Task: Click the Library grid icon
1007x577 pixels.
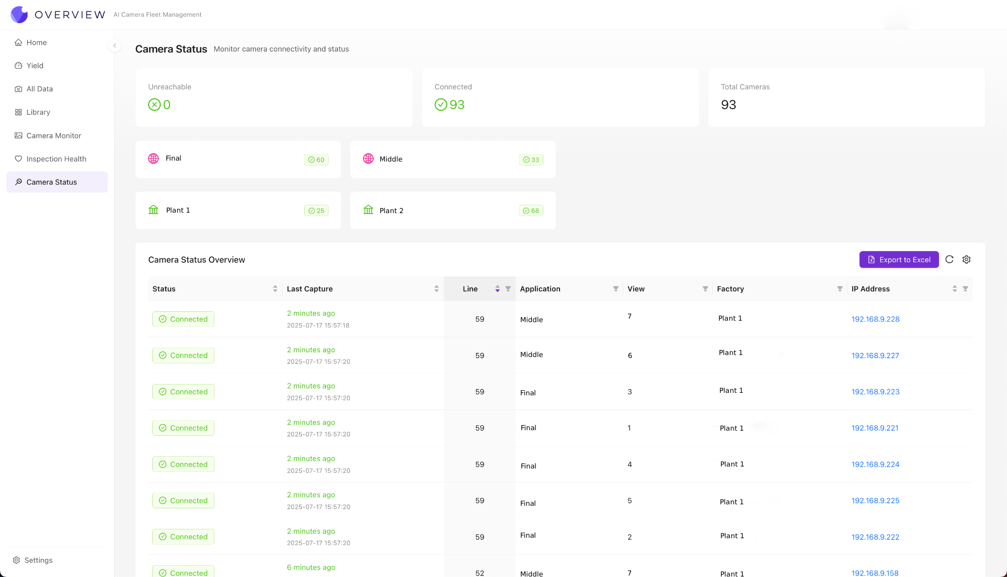Action: coord(18,112)
